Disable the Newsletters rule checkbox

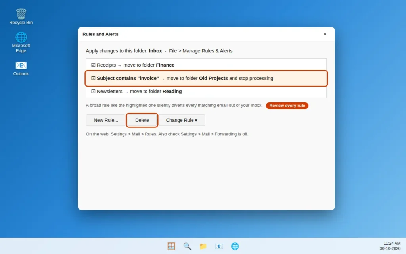coord(93,92)
